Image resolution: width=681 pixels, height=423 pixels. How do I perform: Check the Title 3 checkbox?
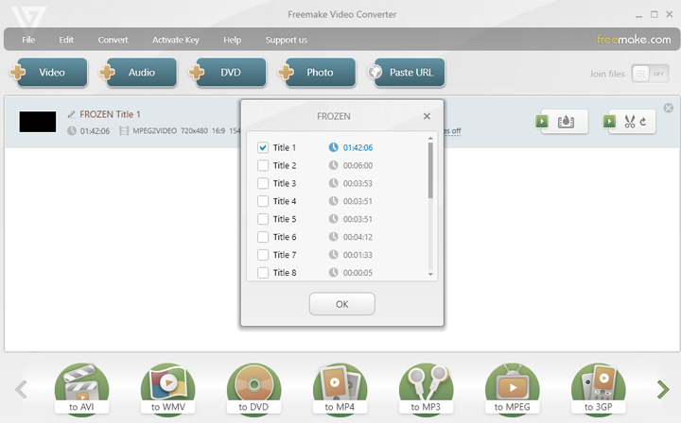pyautogui.click(x=263, y=183)
